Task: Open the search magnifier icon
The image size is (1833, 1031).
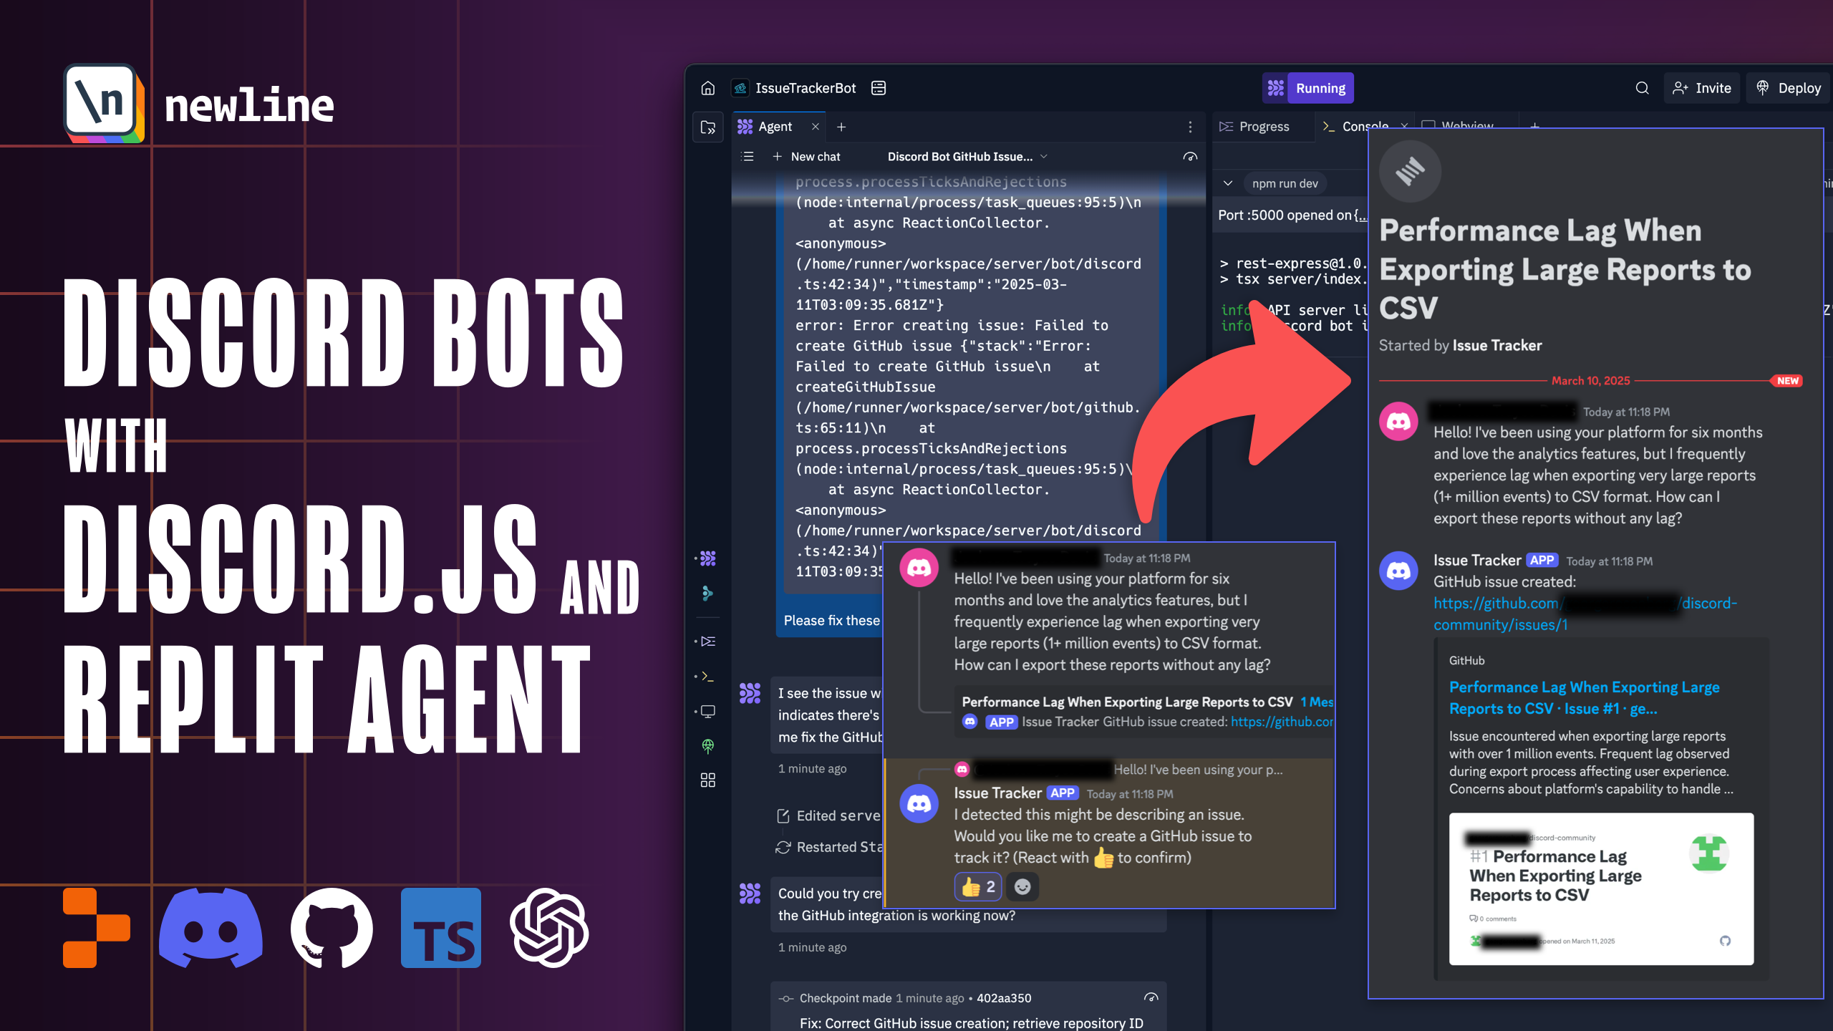Action: (x=1642, y=88)
